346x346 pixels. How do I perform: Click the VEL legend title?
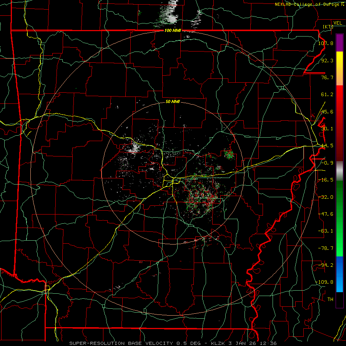[x=338, y=23]
